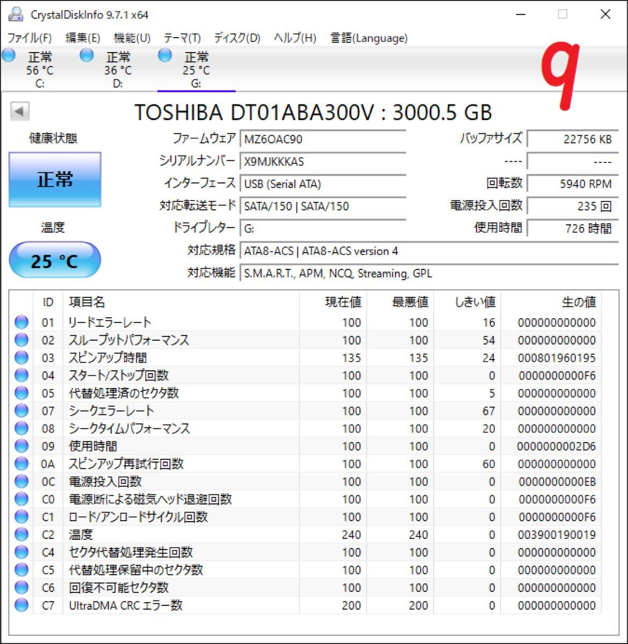
Task: Click the blue status orb of D: drive
Action: [x=86, y=55]
